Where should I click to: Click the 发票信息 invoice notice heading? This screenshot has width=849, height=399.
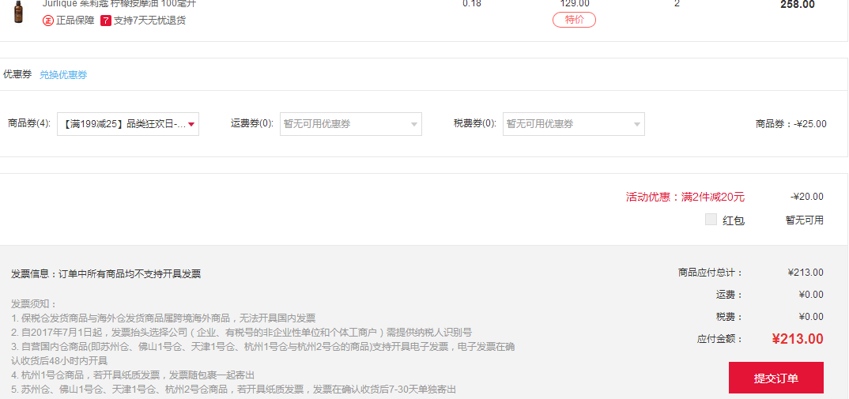(106, 274)
